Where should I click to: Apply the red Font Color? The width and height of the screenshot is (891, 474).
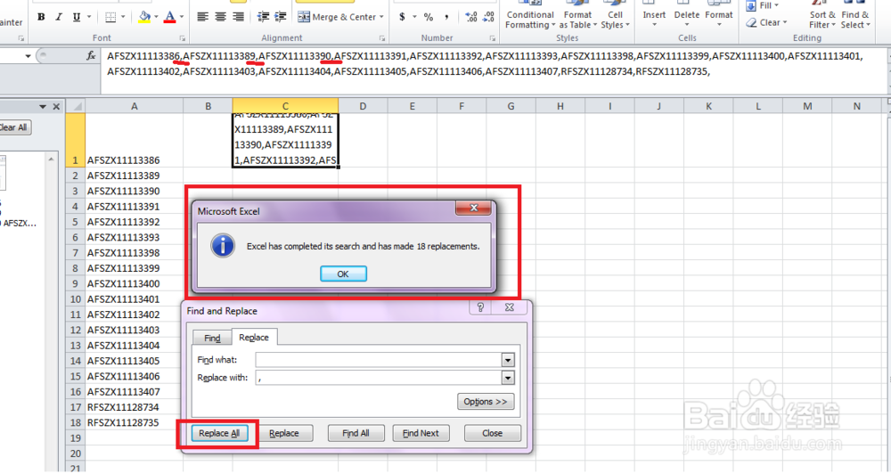169,17
